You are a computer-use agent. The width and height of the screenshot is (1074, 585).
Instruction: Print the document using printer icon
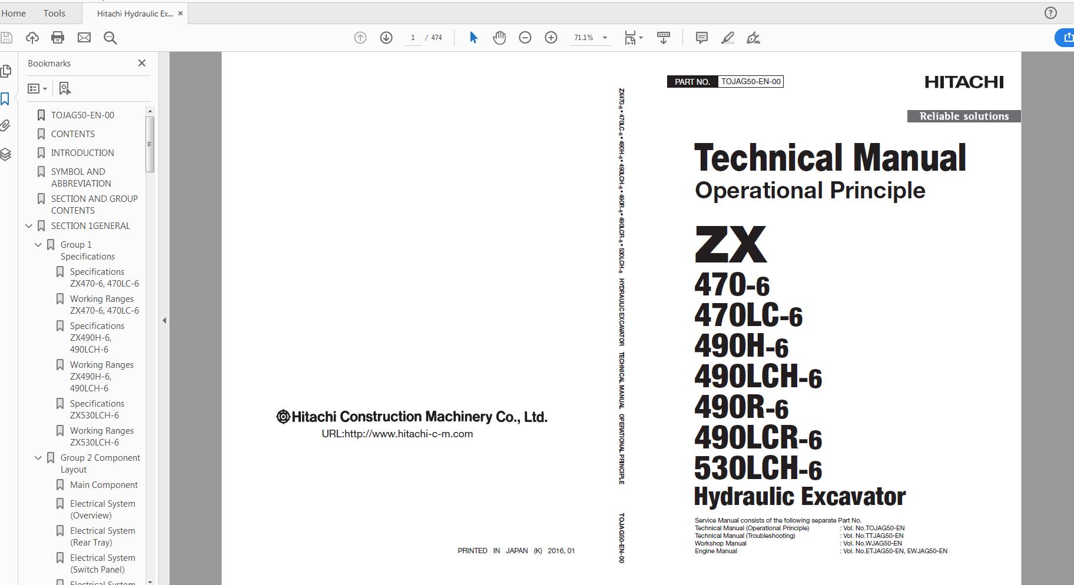(58, 38)
